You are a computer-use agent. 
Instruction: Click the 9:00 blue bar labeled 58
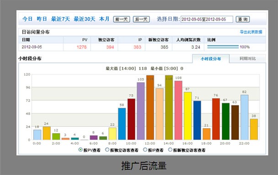pos(122,124)
